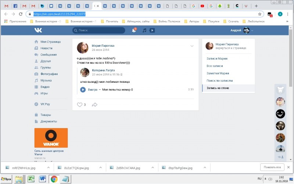Expand options for mRFZWHriLzc.jpg download

(48, 167)
